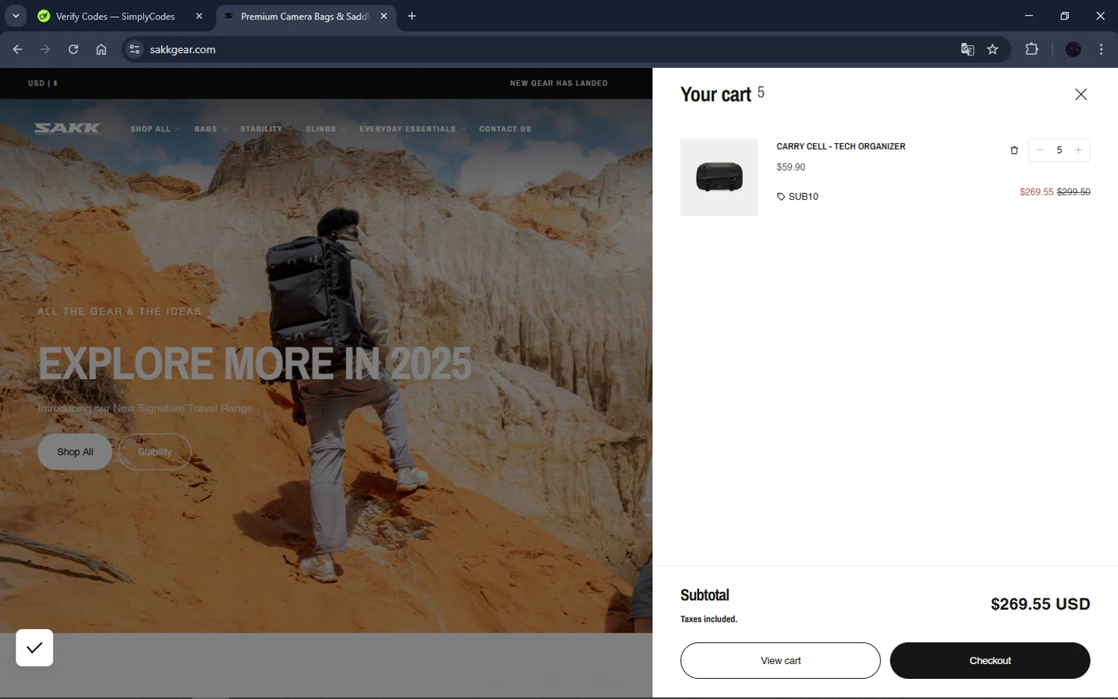1118x699 pixels.
Task: Minimize the browser window
Action: coord(1029,16)
